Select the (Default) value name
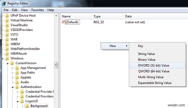 pyautogui.click(x=73, y=22)
